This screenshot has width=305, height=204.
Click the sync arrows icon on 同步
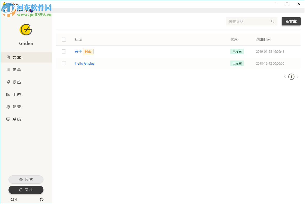(x=21, y=190)
